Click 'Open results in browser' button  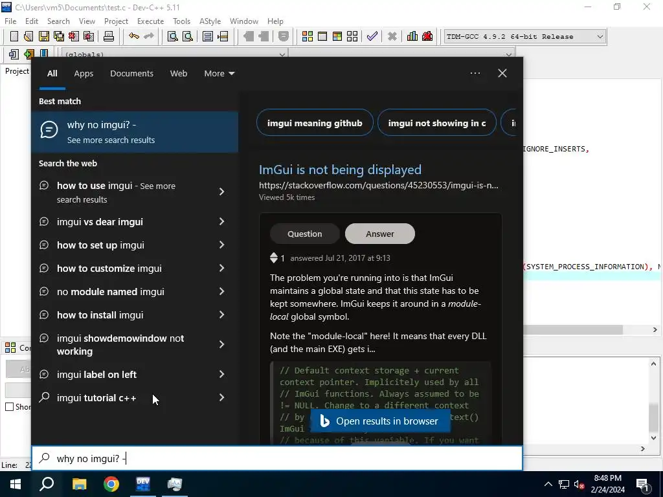[x=380, y=421]
